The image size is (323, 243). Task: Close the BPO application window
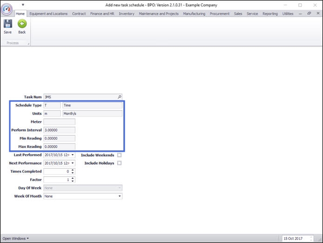click(315, 5)
